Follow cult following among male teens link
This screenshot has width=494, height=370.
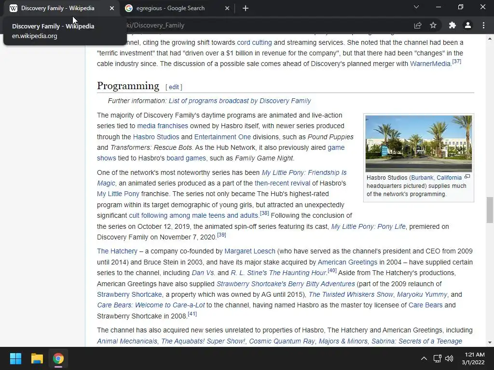(x=193, y=215)
